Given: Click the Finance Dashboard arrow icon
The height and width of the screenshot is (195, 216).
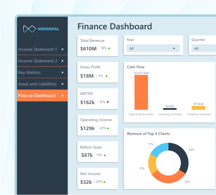Looking at the screenshot, I should coord(63,96).
